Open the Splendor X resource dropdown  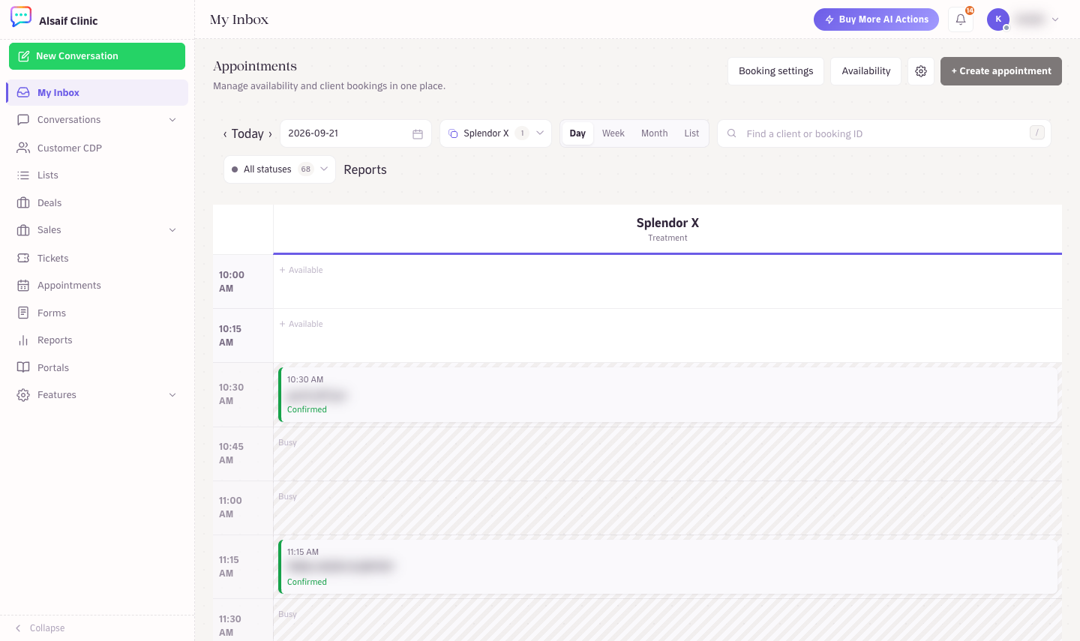pos(496,133)
